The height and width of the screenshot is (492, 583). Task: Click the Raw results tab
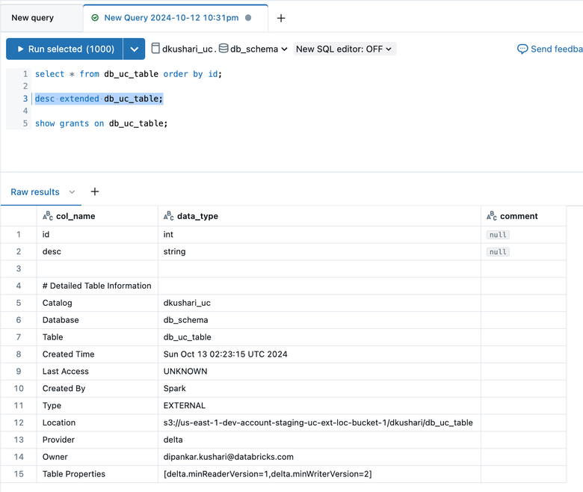pyautogui.click(x=35, y=192)
